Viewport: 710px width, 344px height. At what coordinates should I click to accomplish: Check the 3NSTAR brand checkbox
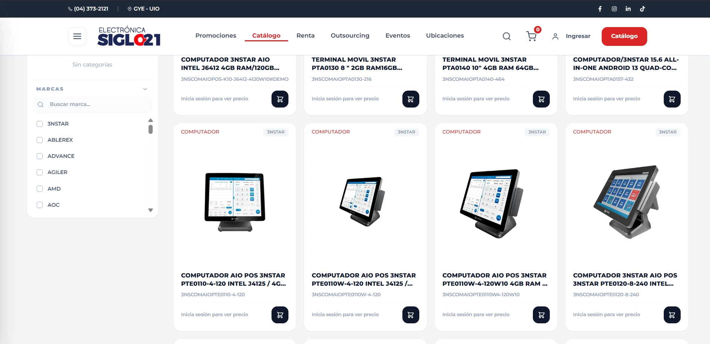tap(39, 124)
